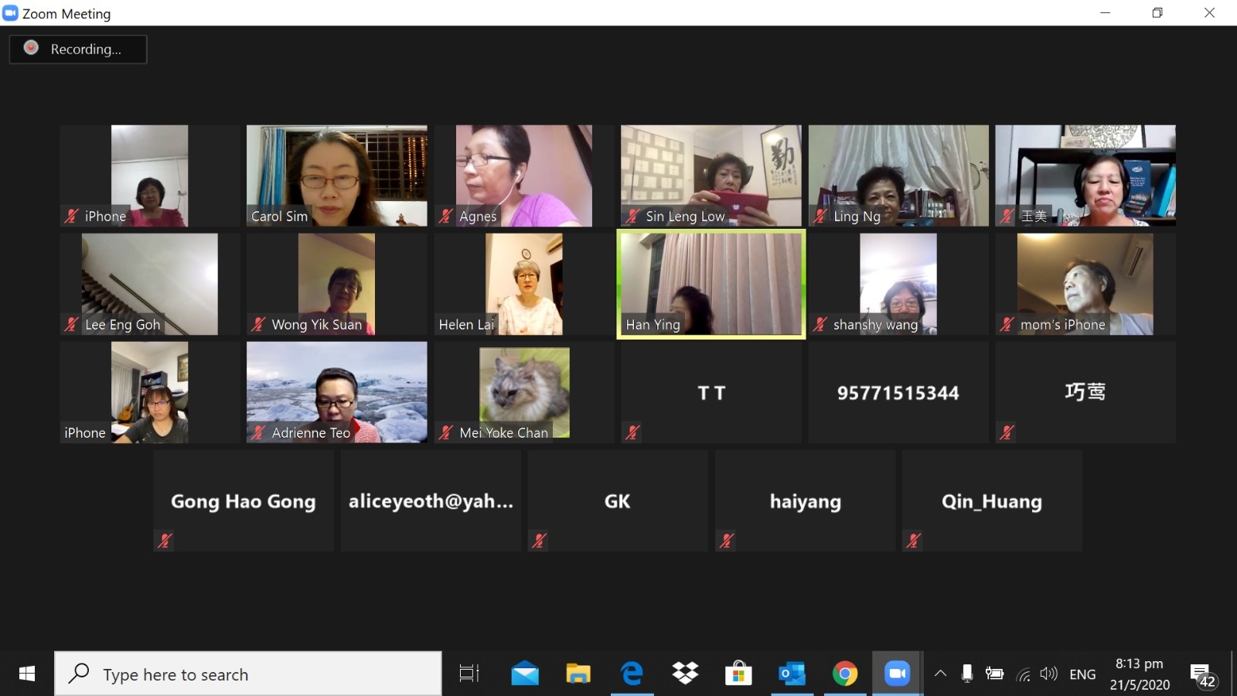Image resolution: width=1237 pixels, height=696 pixels.
Task: Open the Windows Start menu
Action: (27, 674)
